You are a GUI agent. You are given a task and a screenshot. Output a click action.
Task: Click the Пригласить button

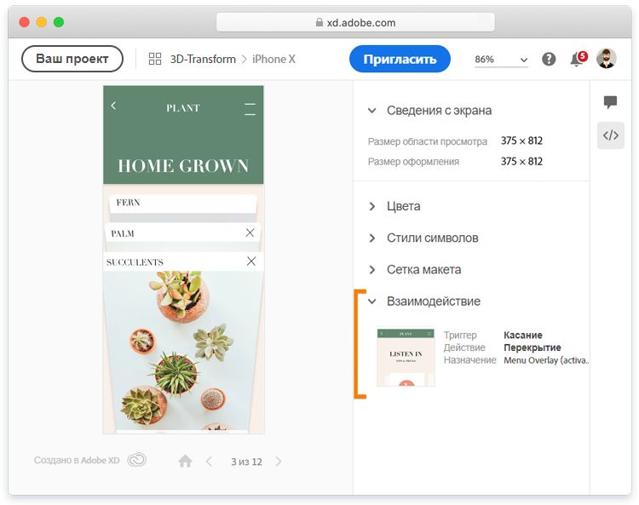click(400, 59)
